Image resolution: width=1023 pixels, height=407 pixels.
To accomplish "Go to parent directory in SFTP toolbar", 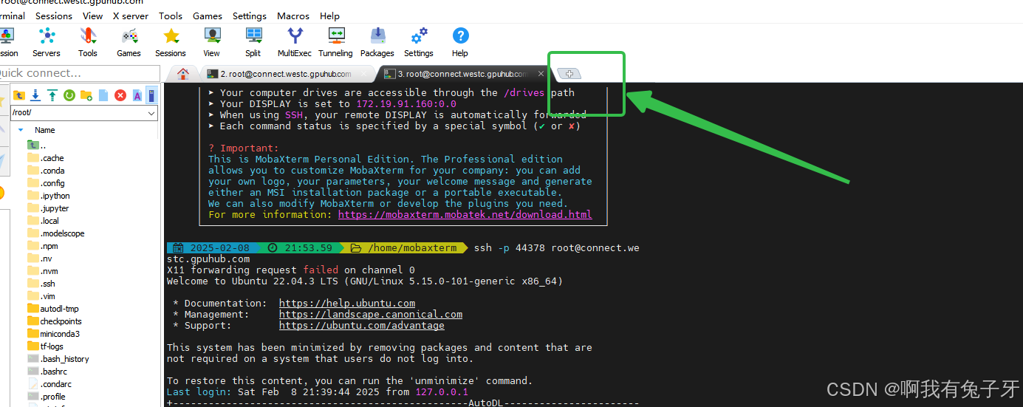I will pos(18,95).
